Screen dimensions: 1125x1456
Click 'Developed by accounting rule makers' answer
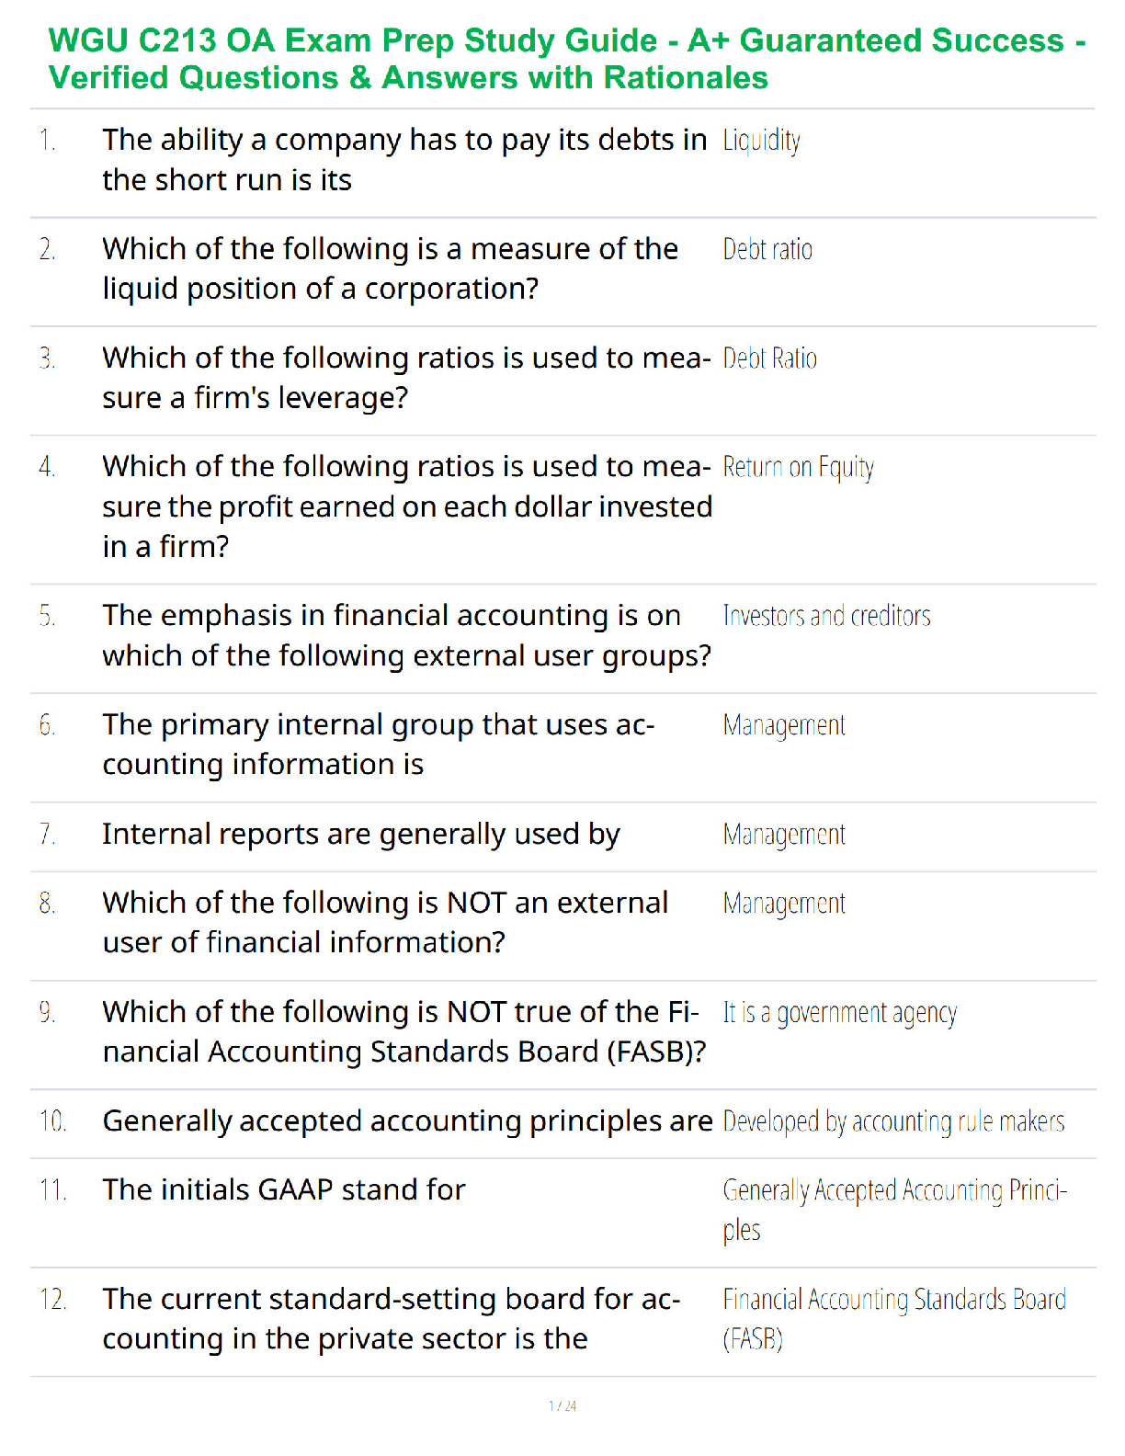[x=893, y=1122]
